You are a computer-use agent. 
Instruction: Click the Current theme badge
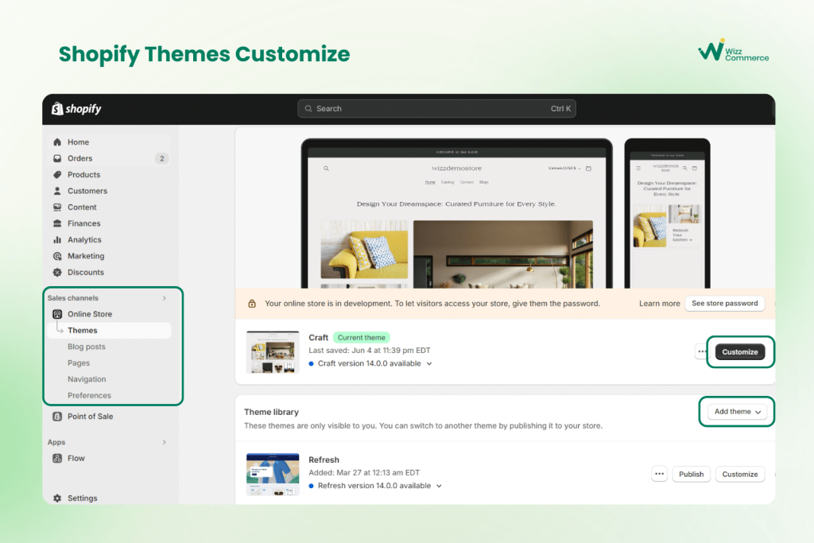pos(362,337)
